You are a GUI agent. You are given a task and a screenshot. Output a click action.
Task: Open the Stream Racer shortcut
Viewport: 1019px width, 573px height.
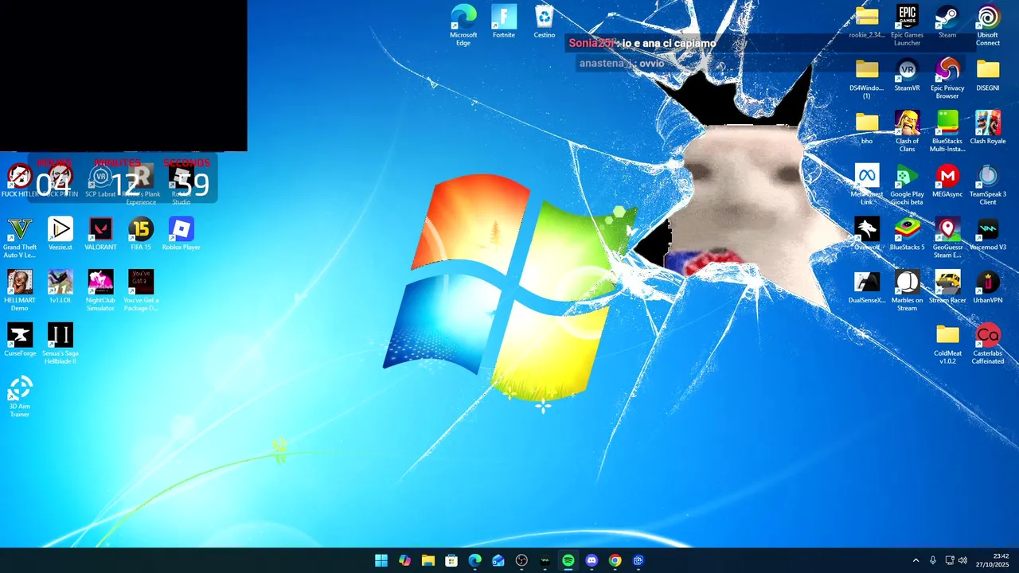tap(947, 287)
